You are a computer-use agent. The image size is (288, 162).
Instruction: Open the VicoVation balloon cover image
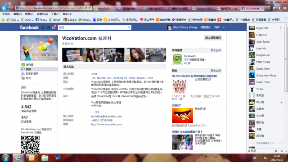tap(39, 48)
